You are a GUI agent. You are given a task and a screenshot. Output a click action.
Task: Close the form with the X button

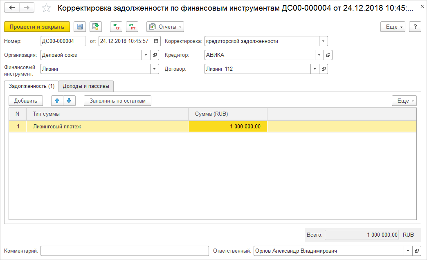tap(422, 6)
